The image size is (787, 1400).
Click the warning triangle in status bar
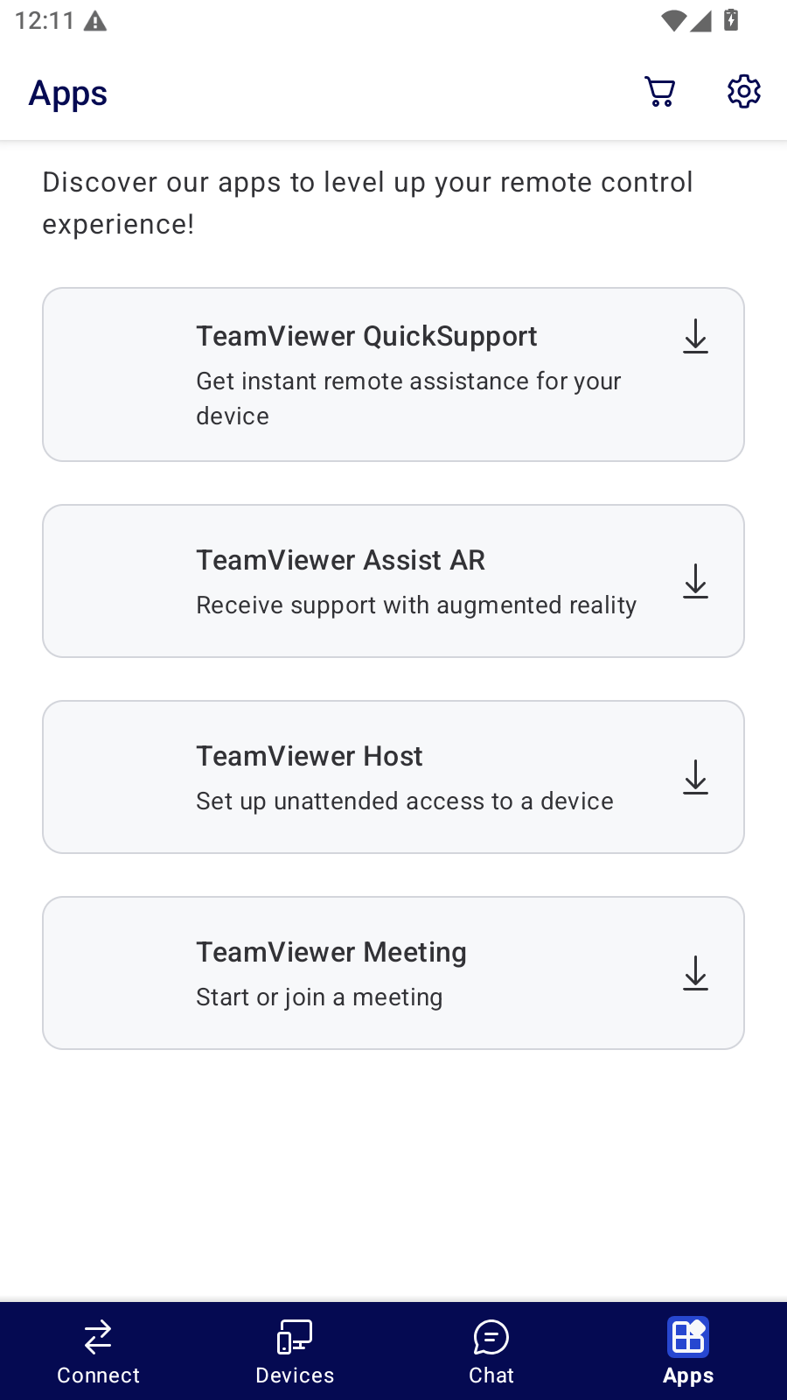[x=94, y=22]
